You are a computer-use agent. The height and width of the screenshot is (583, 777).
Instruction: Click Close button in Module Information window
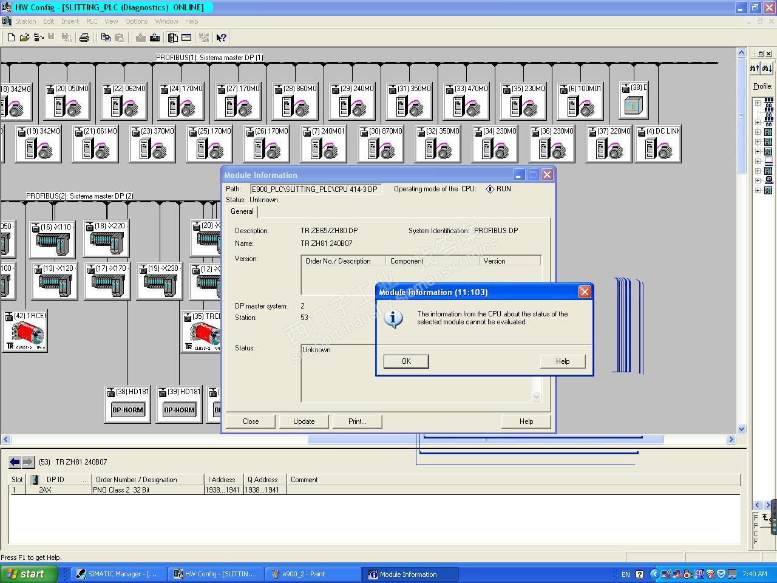coord(251,421)
